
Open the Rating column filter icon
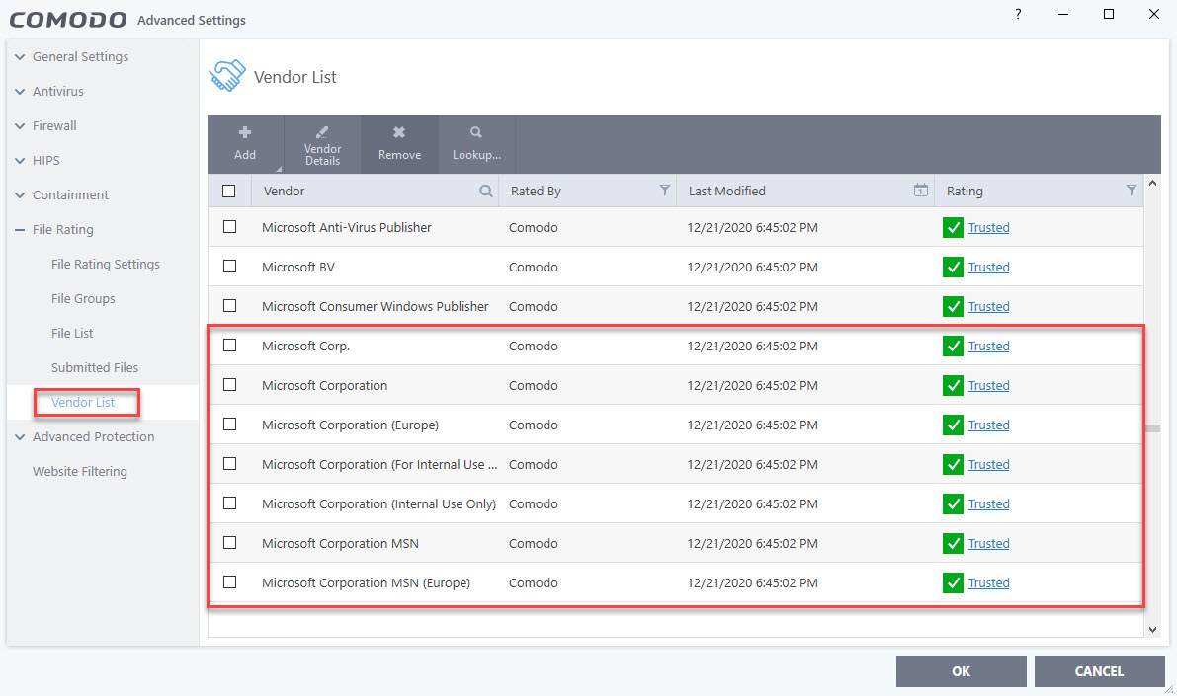[1132, 191]
